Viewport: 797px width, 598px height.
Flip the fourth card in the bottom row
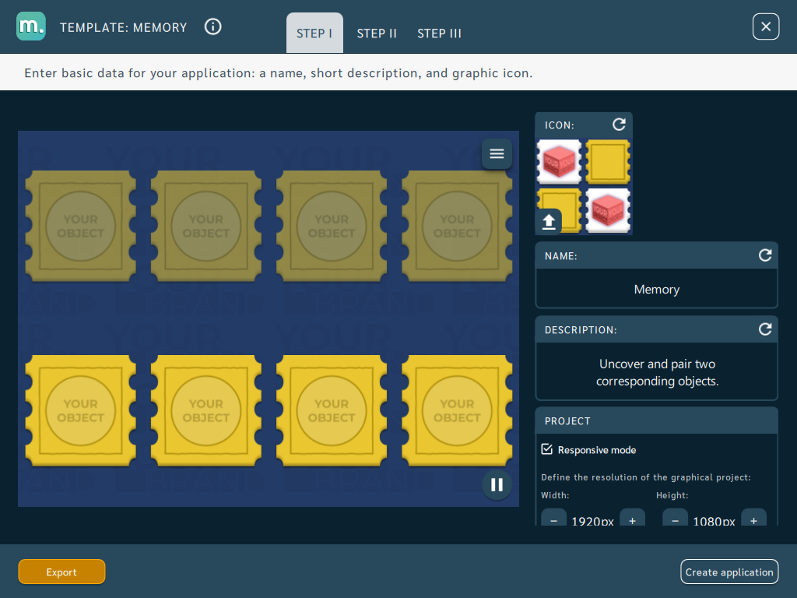pos(457,410)
